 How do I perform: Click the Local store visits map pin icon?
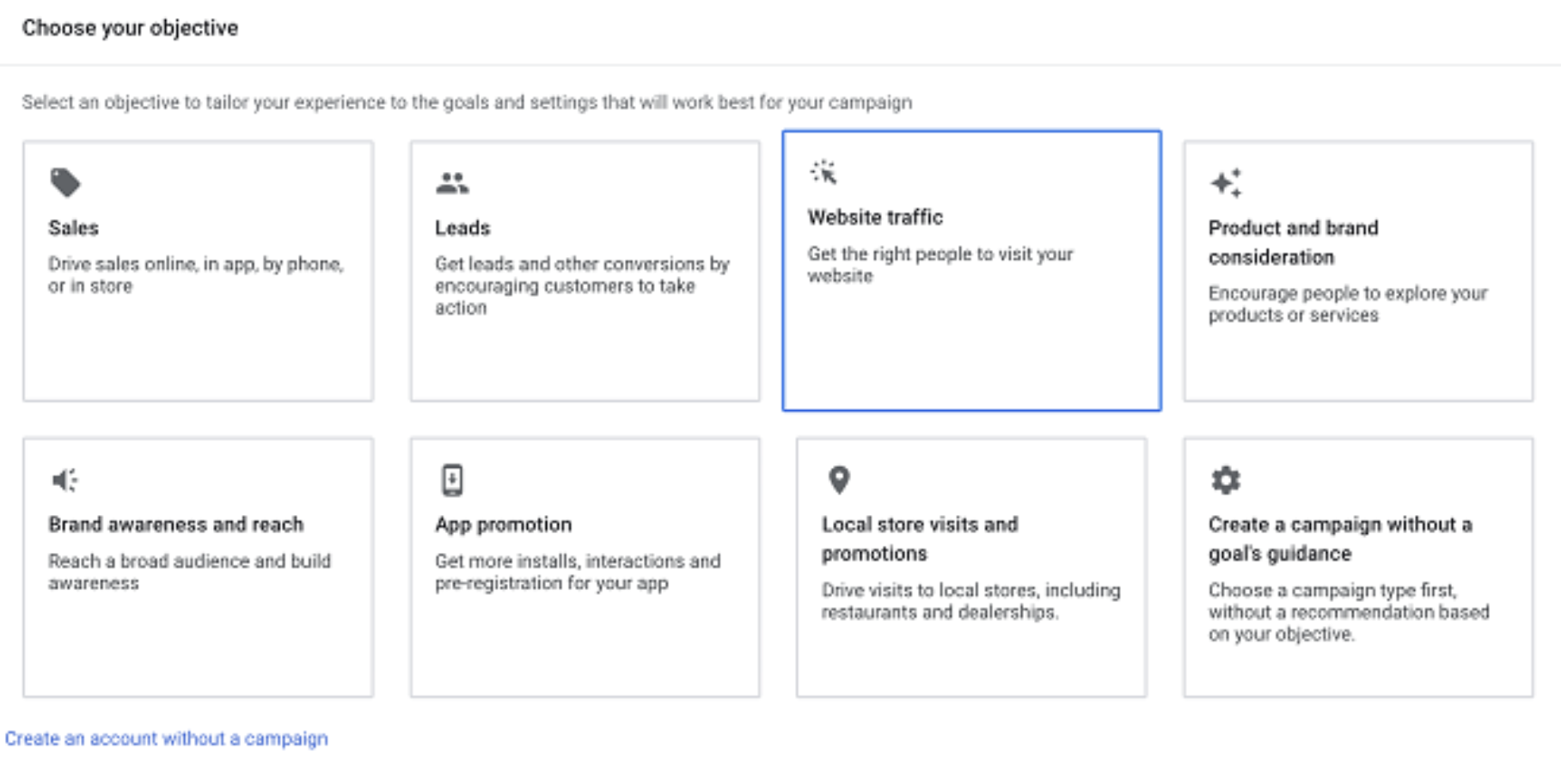tap(839, 480)
